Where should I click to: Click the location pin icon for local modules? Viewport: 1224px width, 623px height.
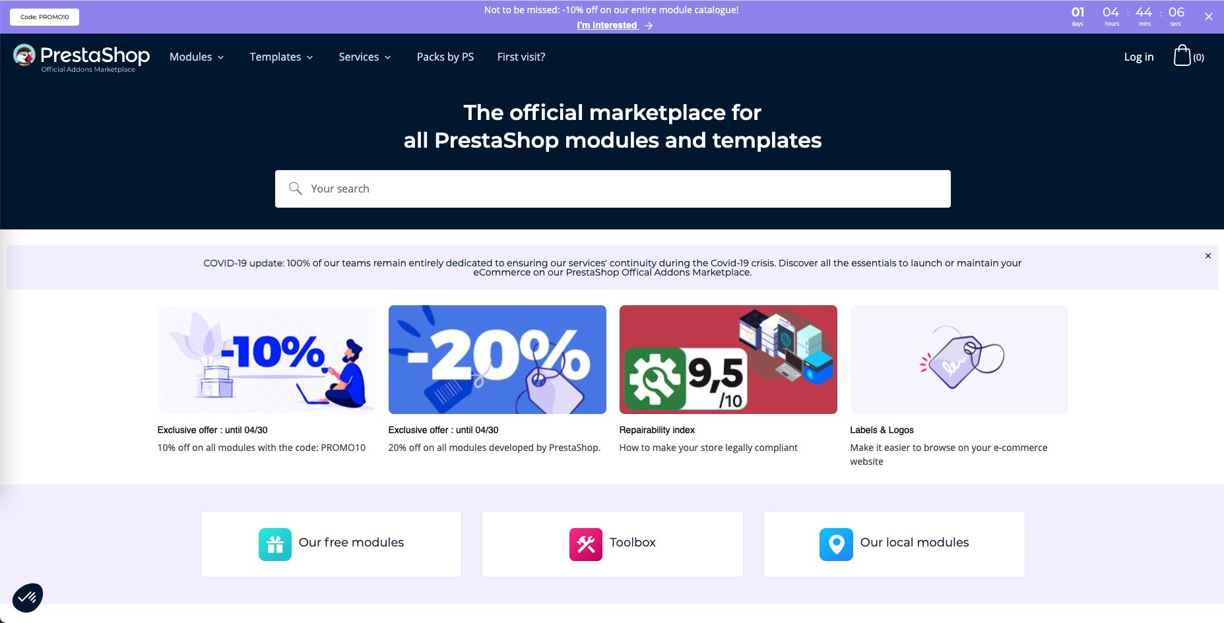(x=836, y=545)
